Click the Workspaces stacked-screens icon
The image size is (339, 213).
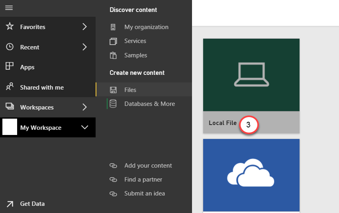(x=10, y=106)
